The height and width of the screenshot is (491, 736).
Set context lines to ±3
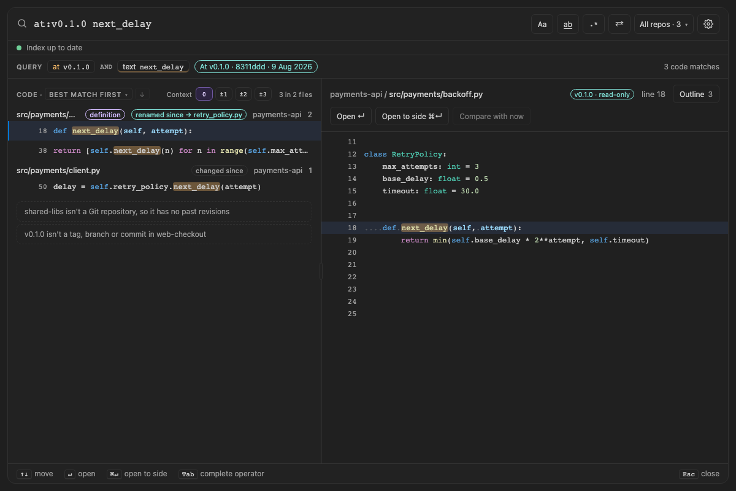click(263, 95)
